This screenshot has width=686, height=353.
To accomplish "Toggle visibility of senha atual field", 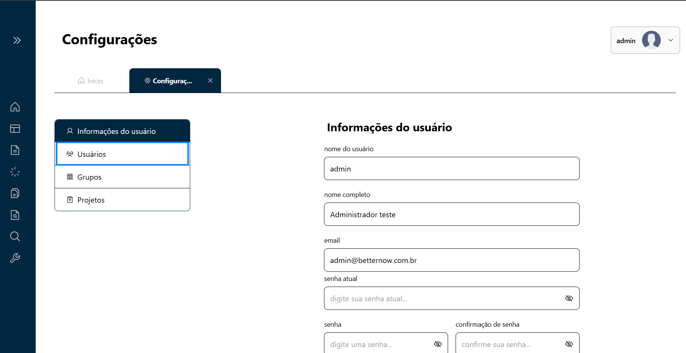I will point(569,298).
